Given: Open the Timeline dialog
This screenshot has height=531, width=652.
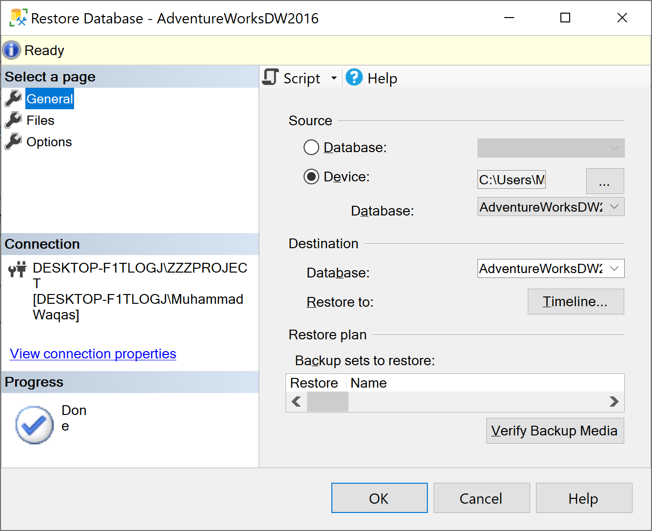Looking at the screenshot, I should coord(575,302).
